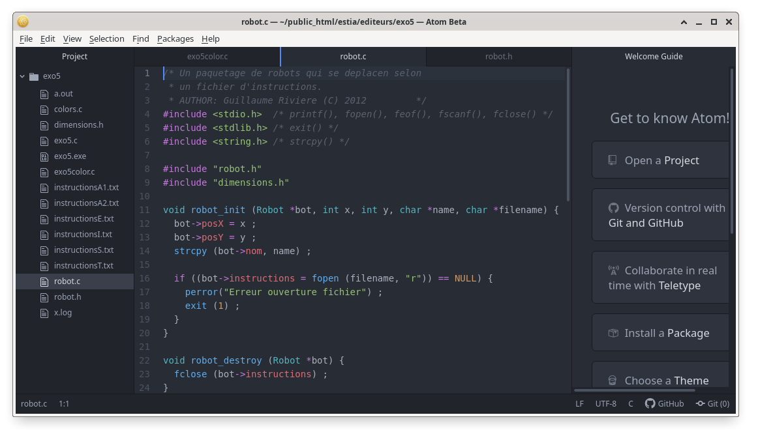Open the File menu
Viewport: 758px width, 432px height.
click(x=26, y=38)
